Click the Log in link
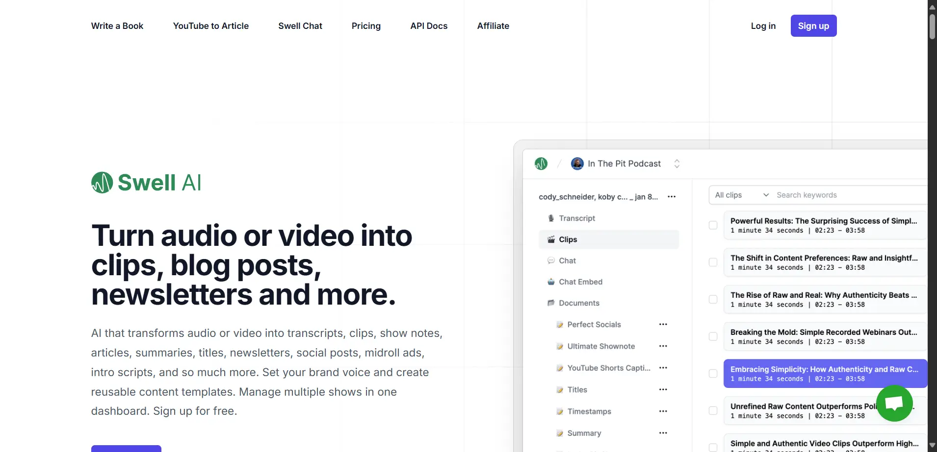Image resolution: width=937 pixels, height=452 pixels. tap(763, 26)
